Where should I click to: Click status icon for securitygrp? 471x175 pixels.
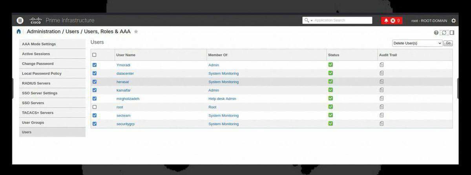tap(330, 124)
